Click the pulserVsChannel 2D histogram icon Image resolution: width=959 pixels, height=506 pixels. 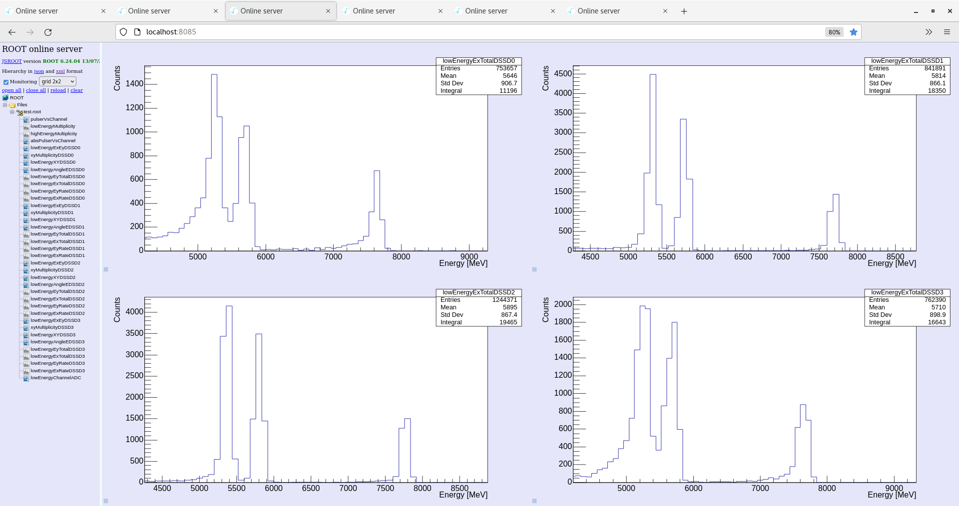(x=26, y=120)
